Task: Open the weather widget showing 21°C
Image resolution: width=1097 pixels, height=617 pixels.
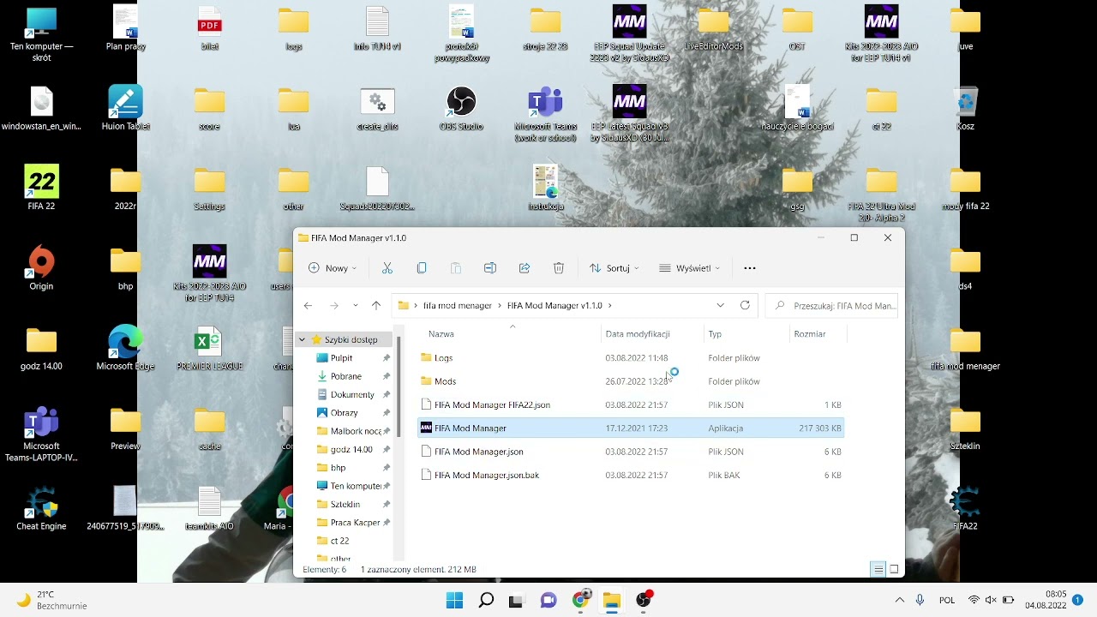Action: pos(51,600)
